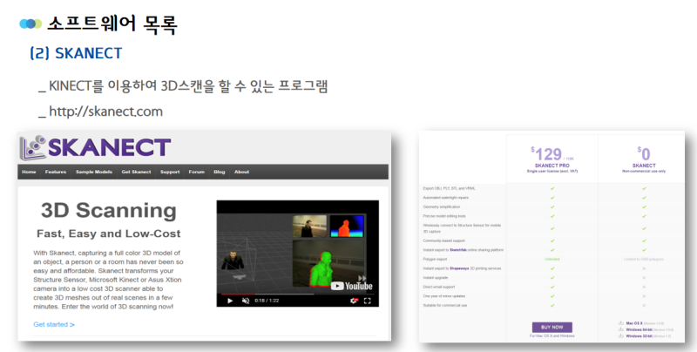Click the SKANECT logo icon
The image size is (697, 352).
coord(33,147)
